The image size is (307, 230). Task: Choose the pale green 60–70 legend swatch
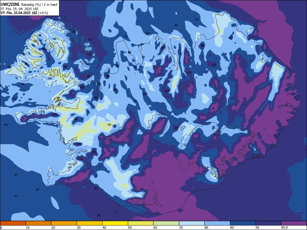pos(166,223)
